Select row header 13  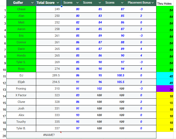coord(3,89)
